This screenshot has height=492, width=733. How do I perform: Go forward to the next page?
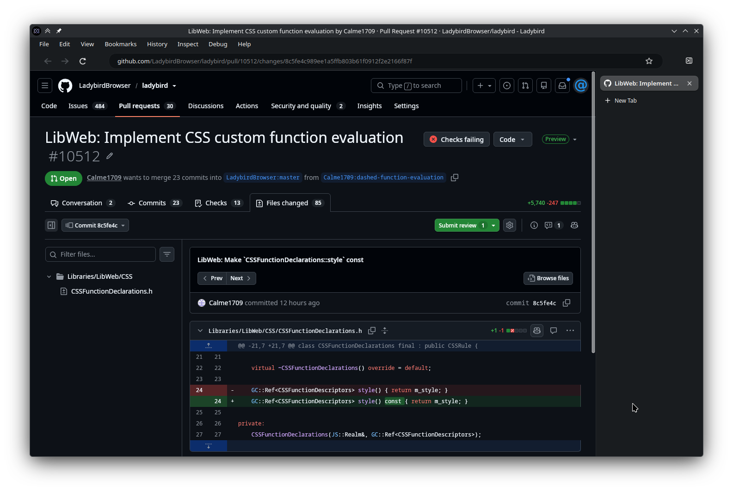tap(65, 61)
